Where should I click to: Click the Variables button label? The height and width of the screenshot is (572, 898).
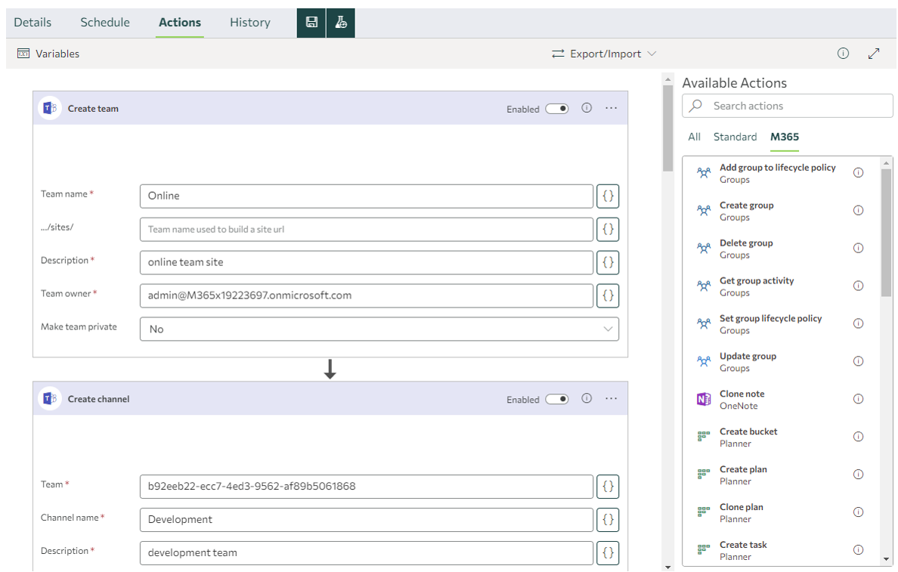tap(57, 54)
